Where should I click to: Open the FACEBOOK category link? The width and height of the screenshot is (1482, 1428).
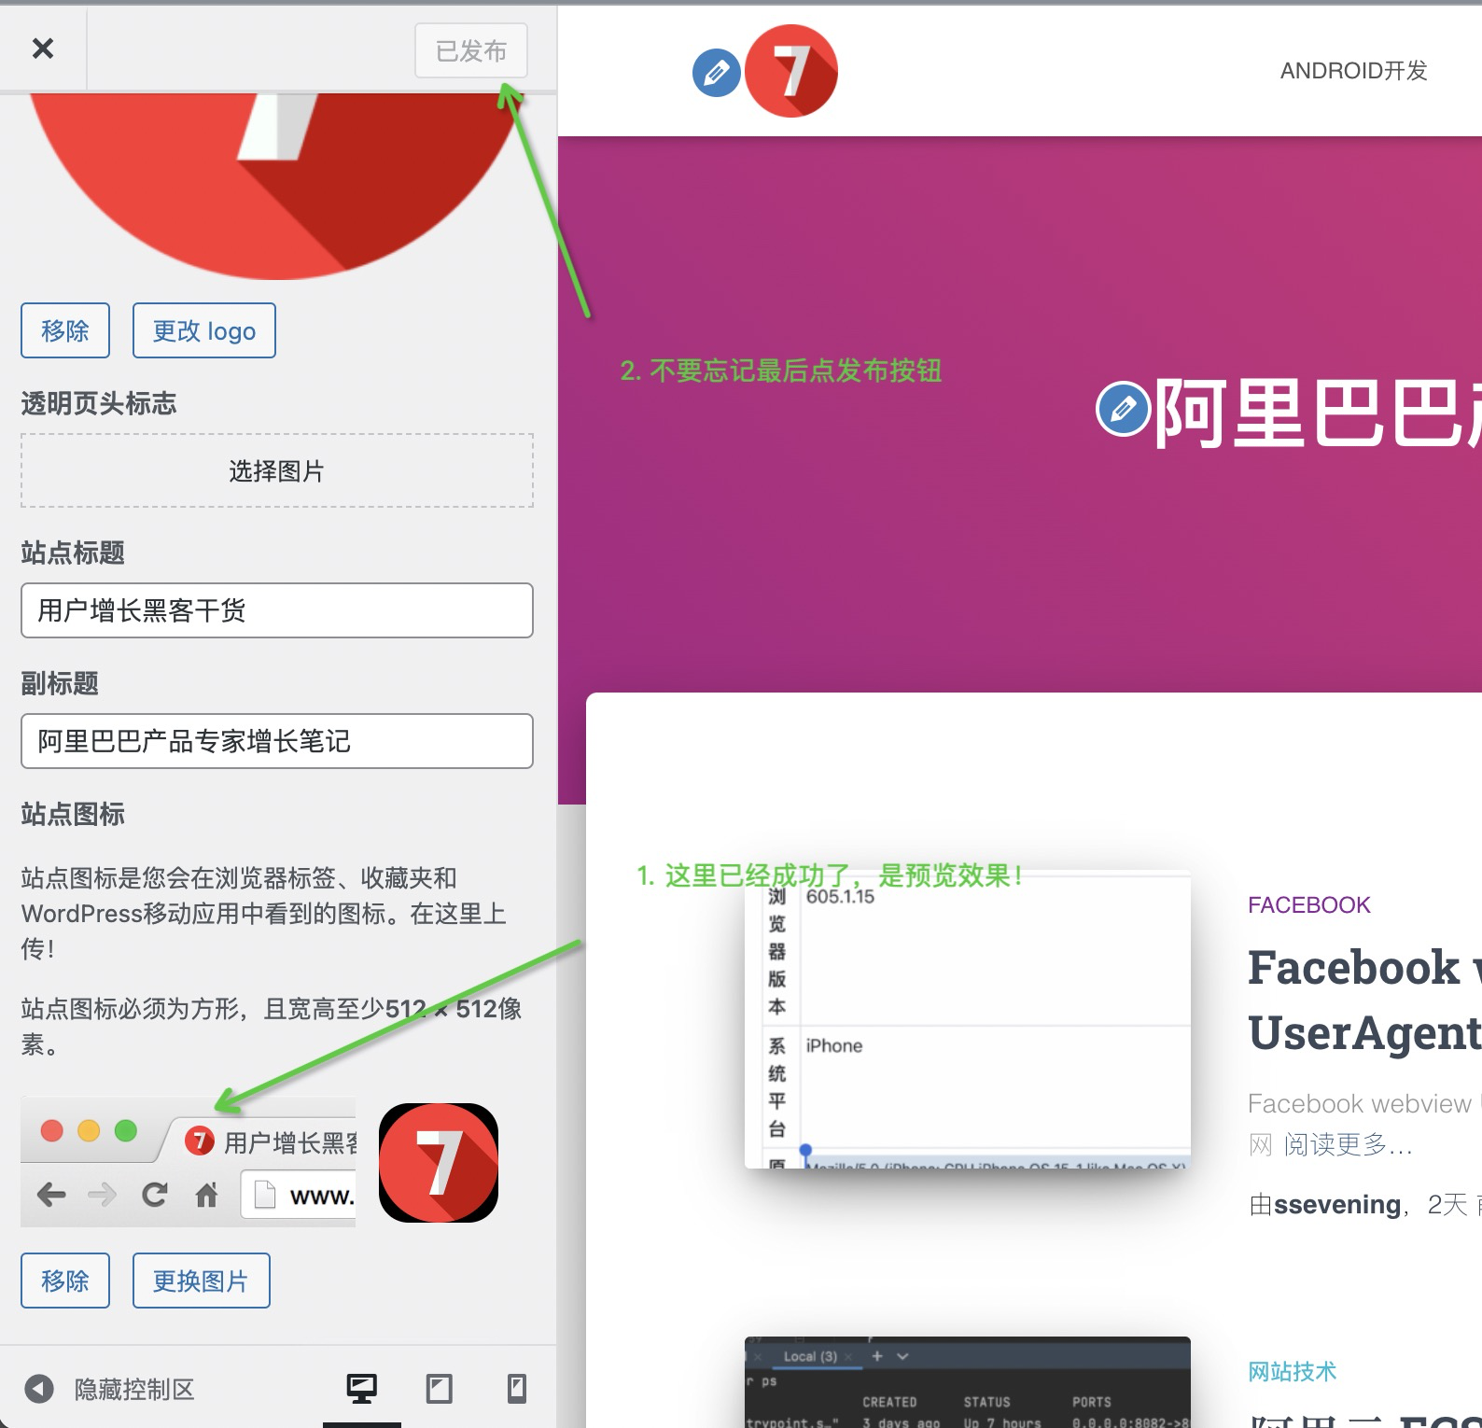1309,904
